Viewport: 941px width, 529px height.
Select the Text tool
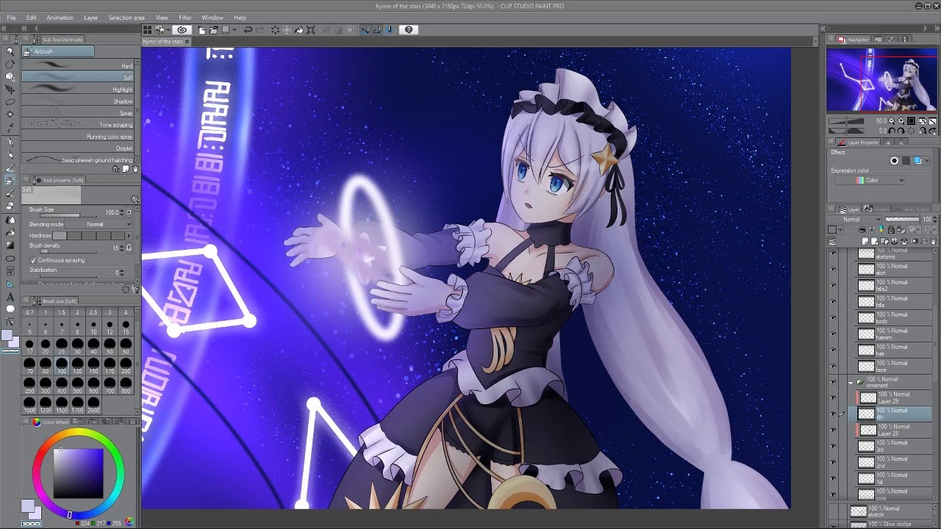click(x=10, y=297)
